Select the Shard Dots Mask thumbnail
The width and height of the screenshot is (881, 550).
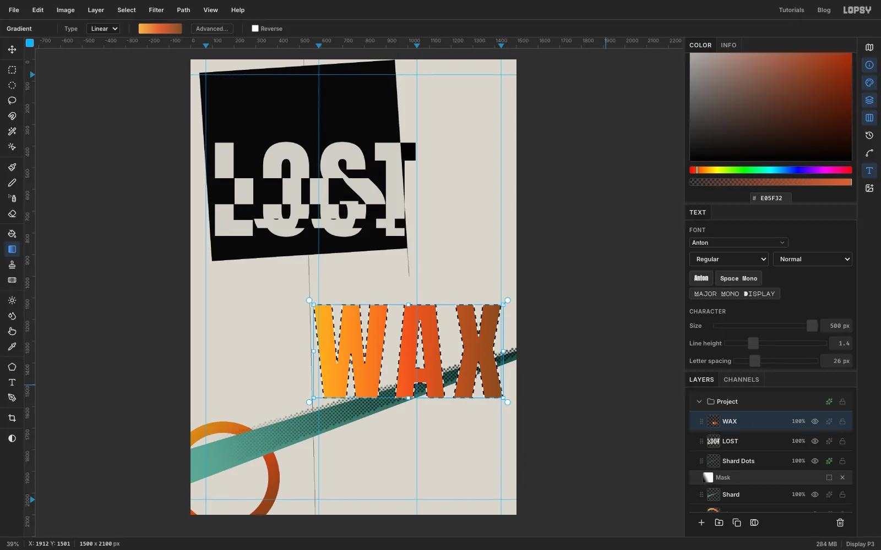708,477
